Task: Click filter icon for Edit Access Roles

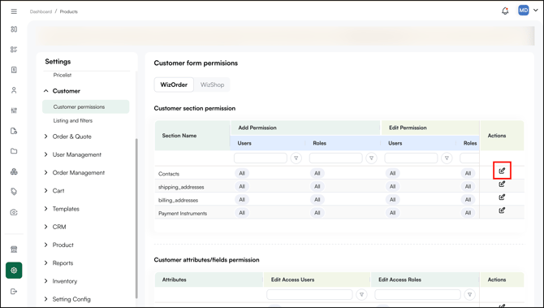Action: click(469, 294)
